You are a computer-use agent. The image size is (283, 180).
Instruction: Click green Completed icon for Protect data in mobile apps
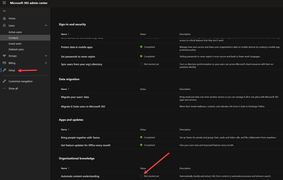coord(141,47)
